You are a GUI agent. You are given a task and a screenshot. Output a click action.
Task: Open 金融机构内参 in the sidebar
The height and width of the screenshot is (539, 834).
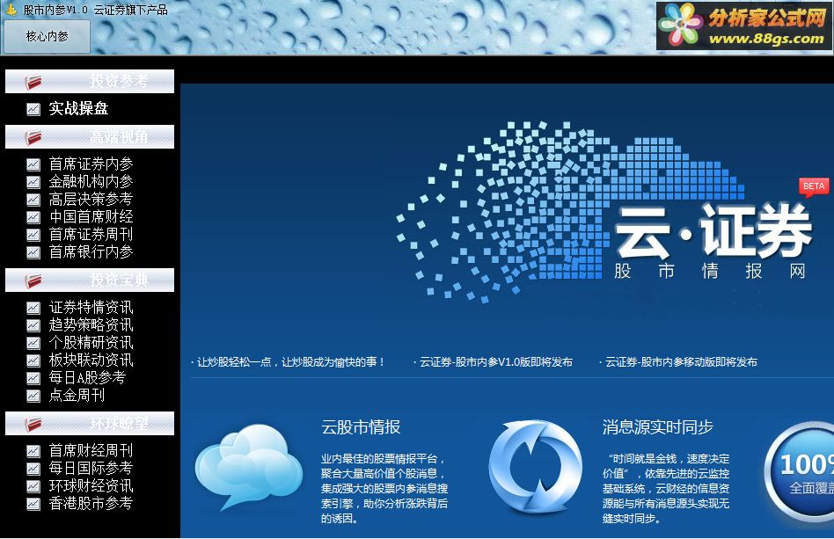click(x=91, y=182)
